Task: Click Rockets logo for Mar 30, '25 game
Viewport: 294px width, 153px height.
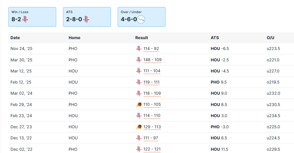Action: (x=139, y=60)
